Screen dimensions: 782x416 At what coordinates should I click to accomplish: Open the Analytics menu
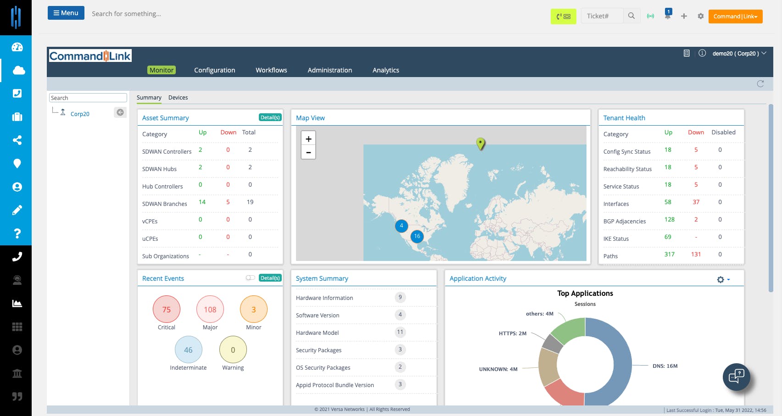385,70
